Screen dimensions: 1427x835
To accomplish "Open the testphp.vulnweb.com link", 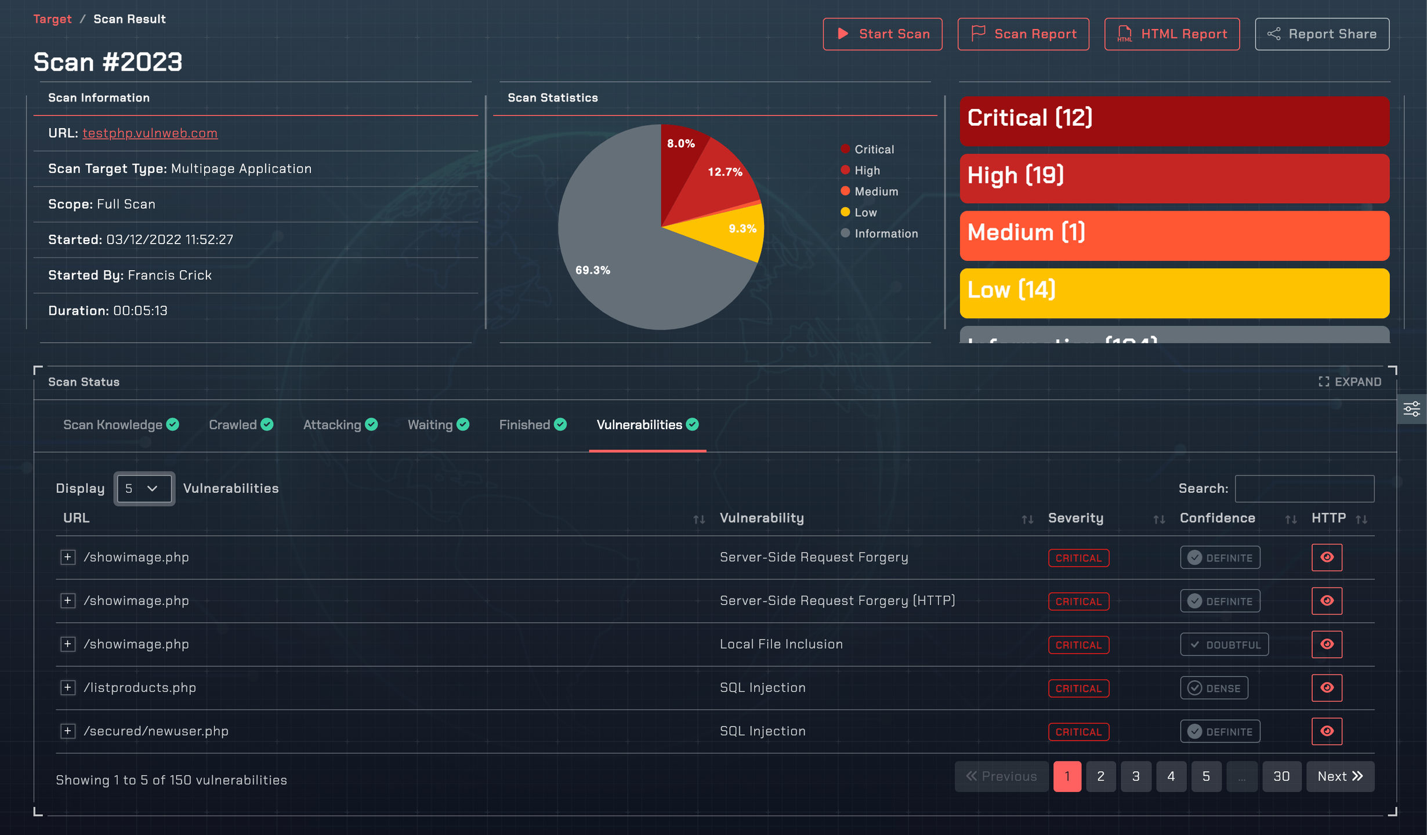I will (150, 133).
